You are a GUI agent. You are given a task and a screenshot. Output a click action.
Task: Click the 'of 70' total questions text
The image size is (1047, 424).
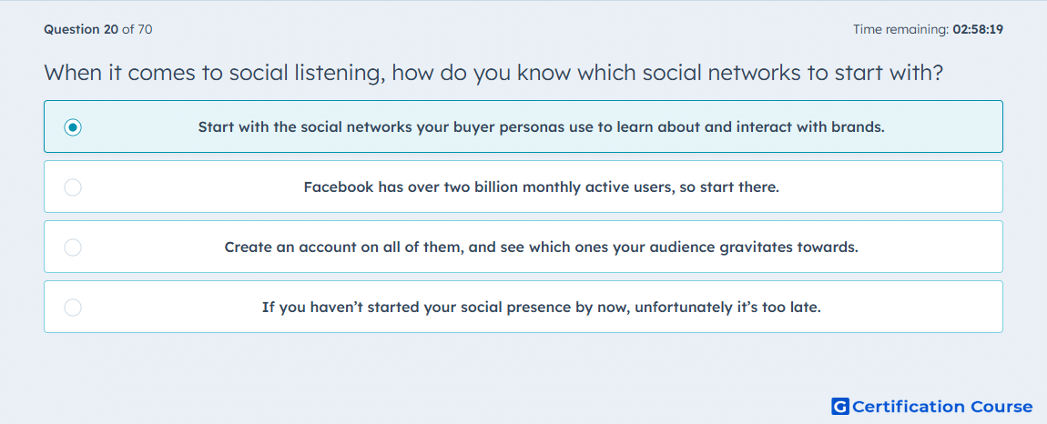pyautogui.click(x=137, y=29)
